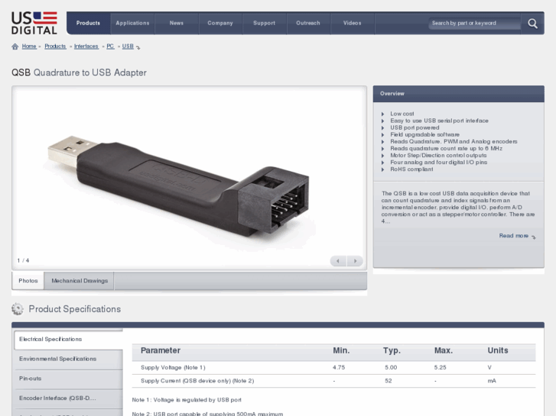Viewport: 556px width, 416px height.
Task: Click 'Easy to use USB serial port interface'
Action: click(x=439, y=121)
